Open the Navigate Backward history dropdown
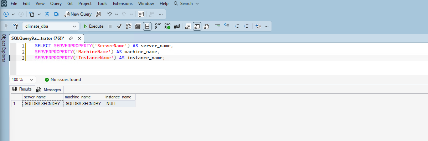Screen dimensions: 428x141 13,14
